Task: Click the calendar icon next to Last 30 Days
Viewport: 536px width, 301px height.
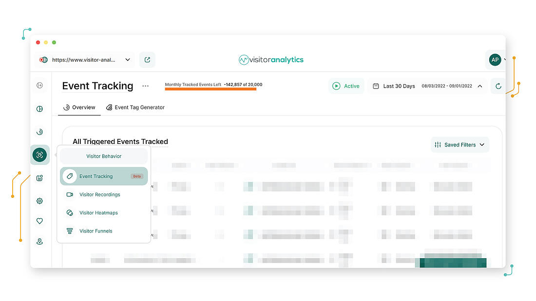Action: [x=376, y=86]
